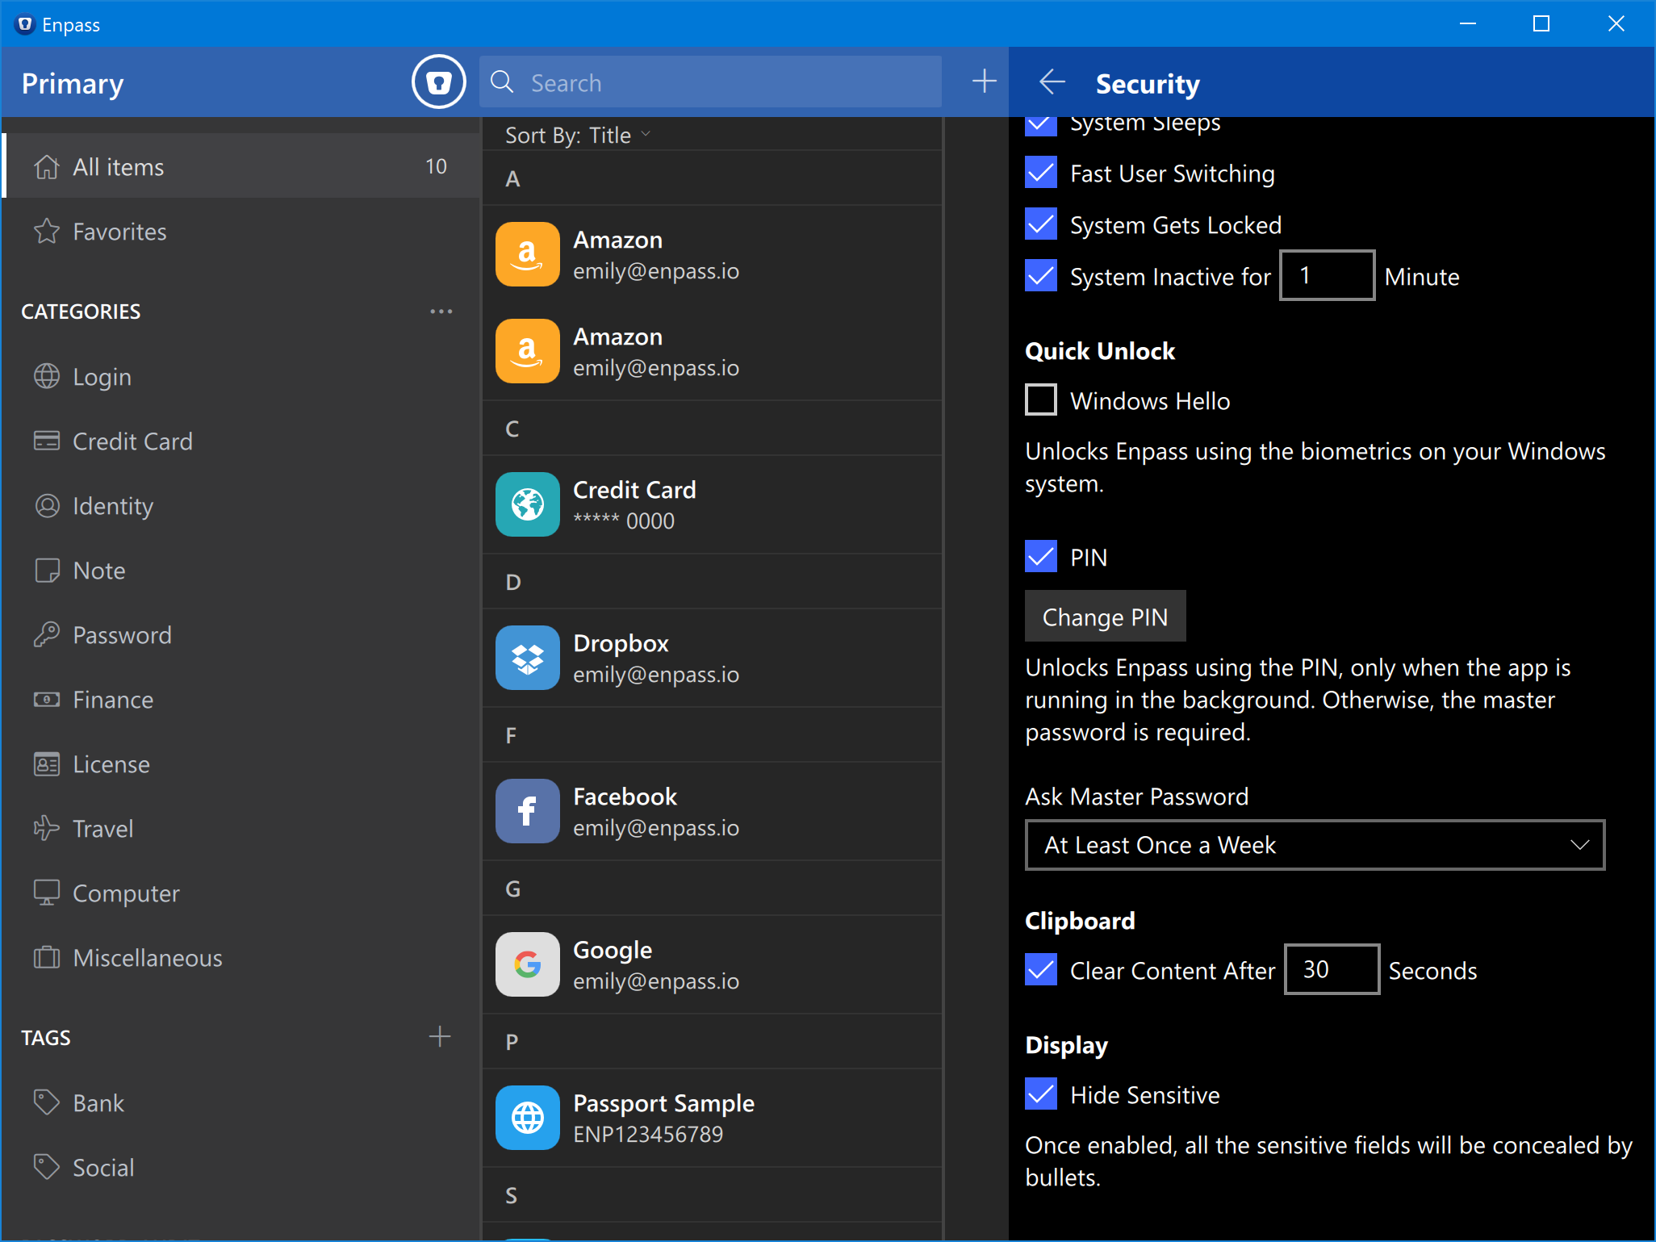Click the Credit Card category icon
1656x1242 pixels.
47,441
